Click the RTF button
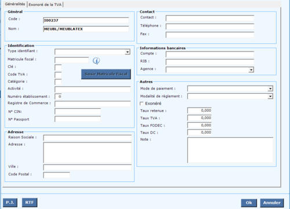The height and width of the screenshot is (209, 290). 30,203
